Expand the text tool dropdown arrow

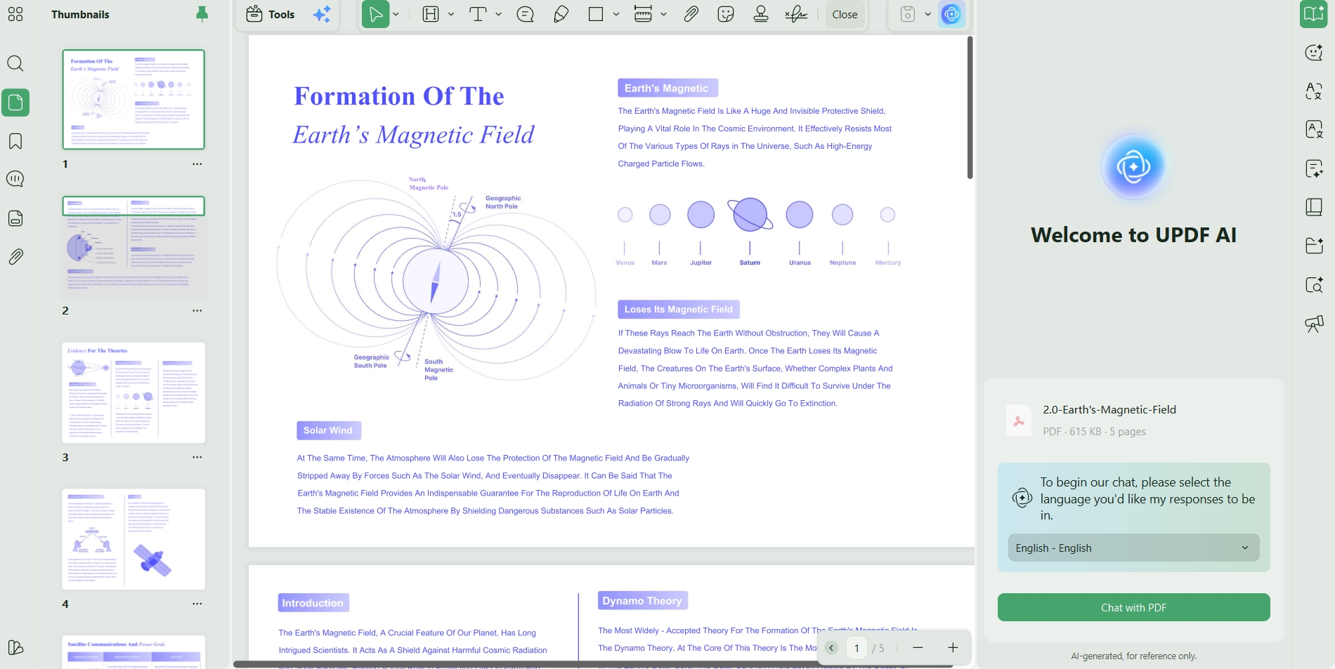(x=499, y=14)
